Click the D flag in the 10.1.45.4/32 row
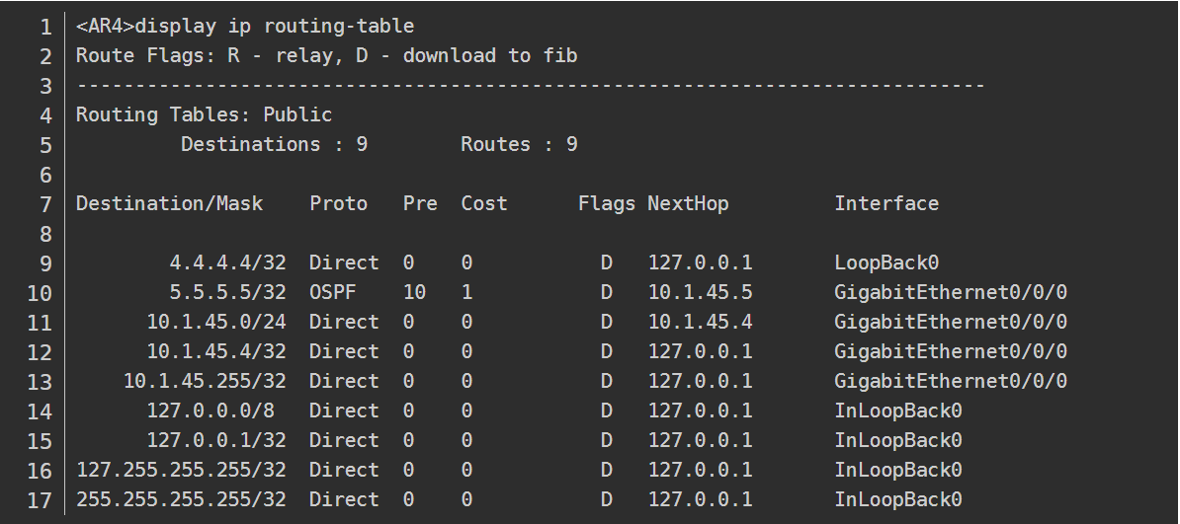This screenshot has width=1180, height=524. (x=607, y=352)
